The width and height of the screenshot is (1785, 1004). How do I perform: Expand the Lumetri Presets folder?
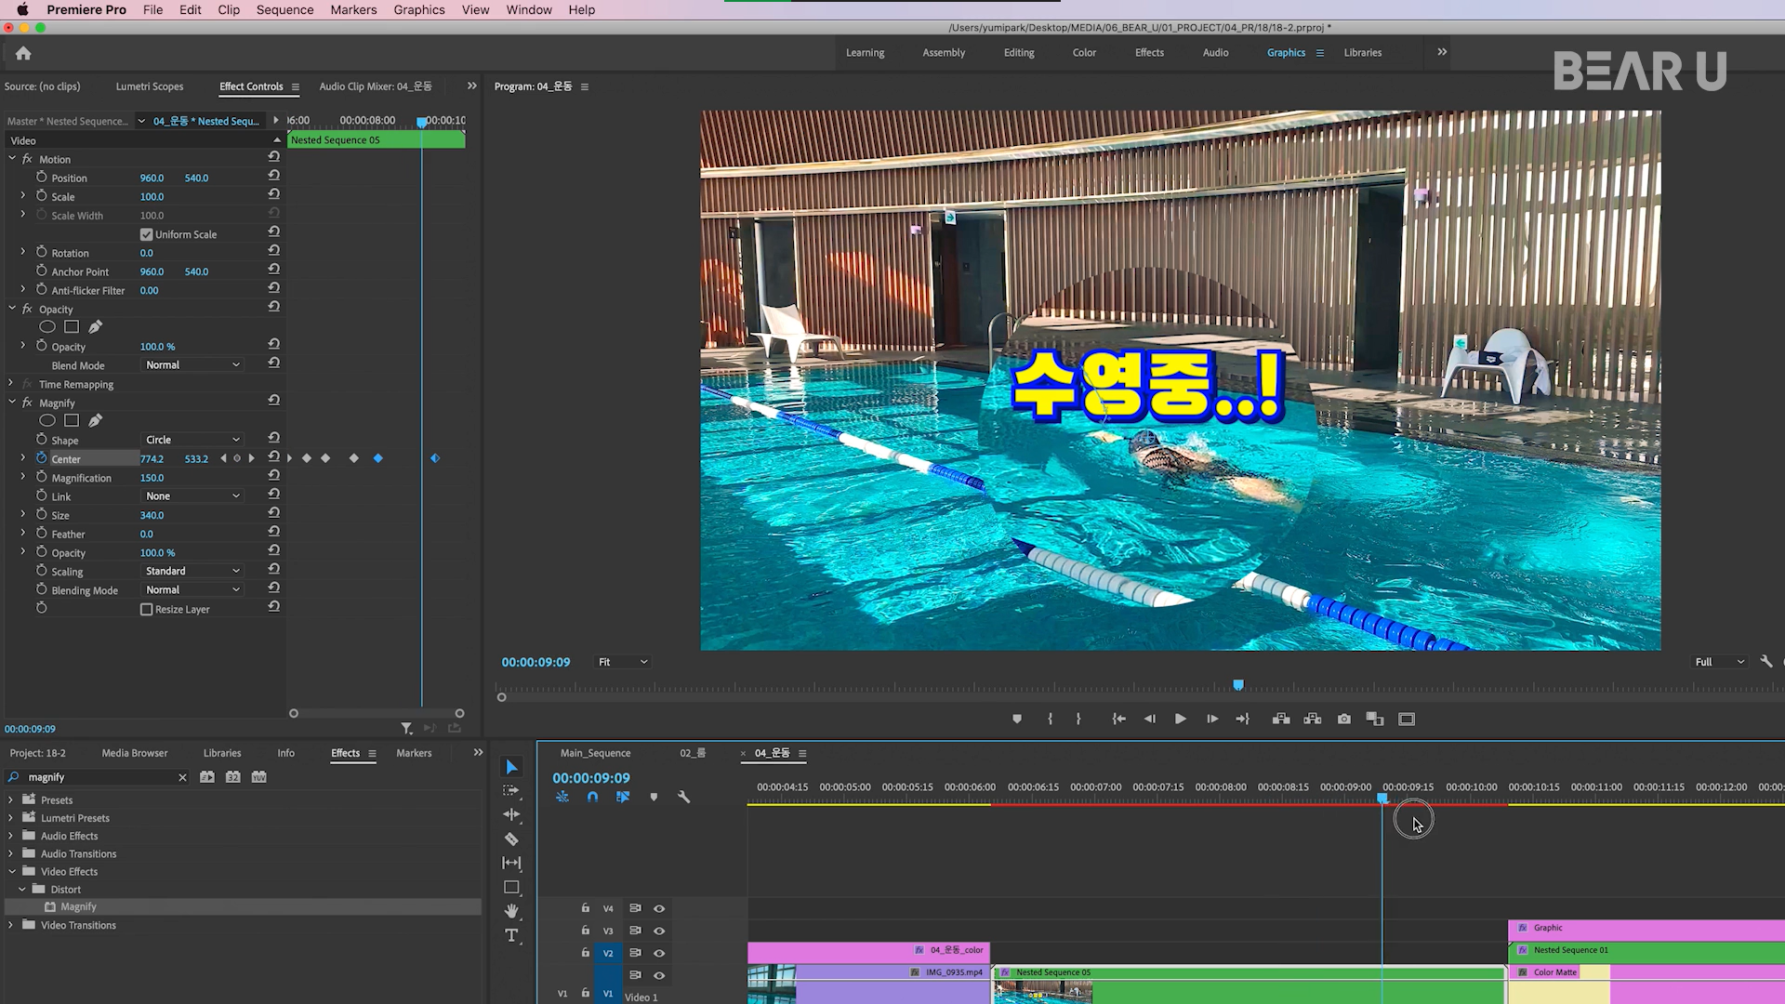[11, 818]
